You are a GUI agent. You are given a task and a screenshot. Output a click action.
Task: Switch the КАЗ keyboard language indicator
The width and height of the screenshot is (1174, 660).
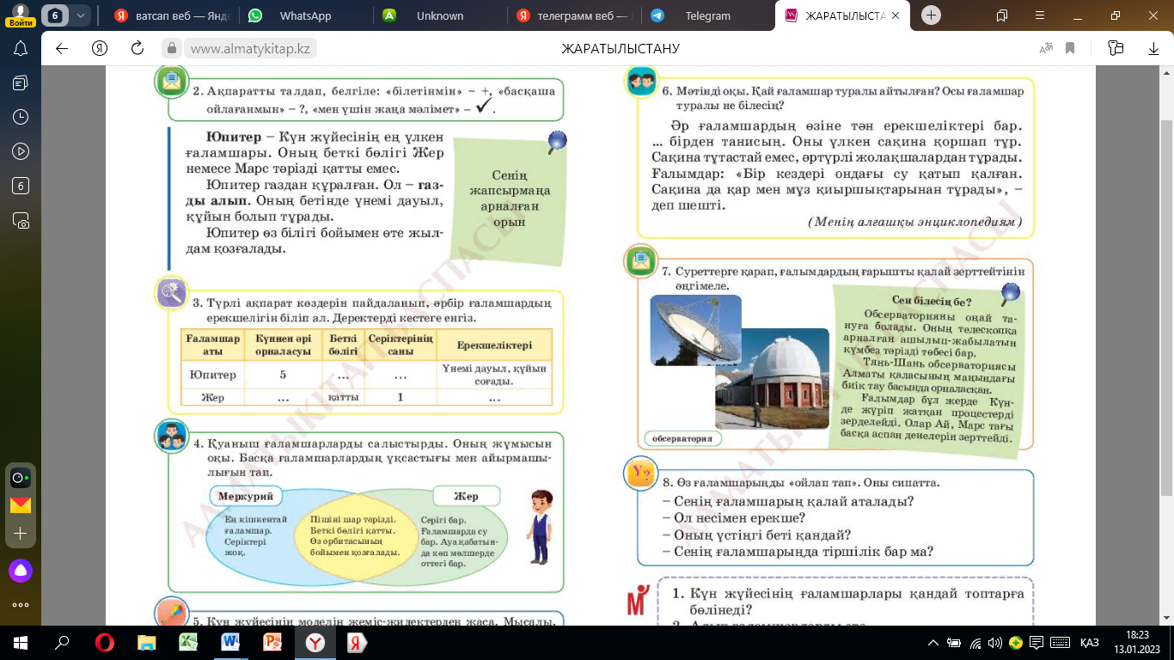1089,643
